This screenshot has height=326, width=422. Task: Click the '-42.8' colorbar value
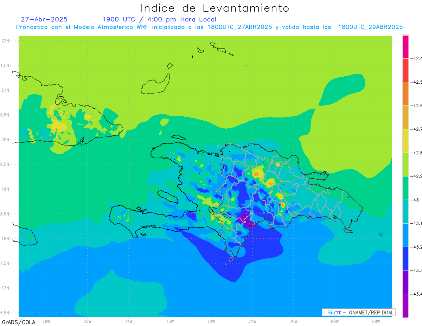[416, 153]
